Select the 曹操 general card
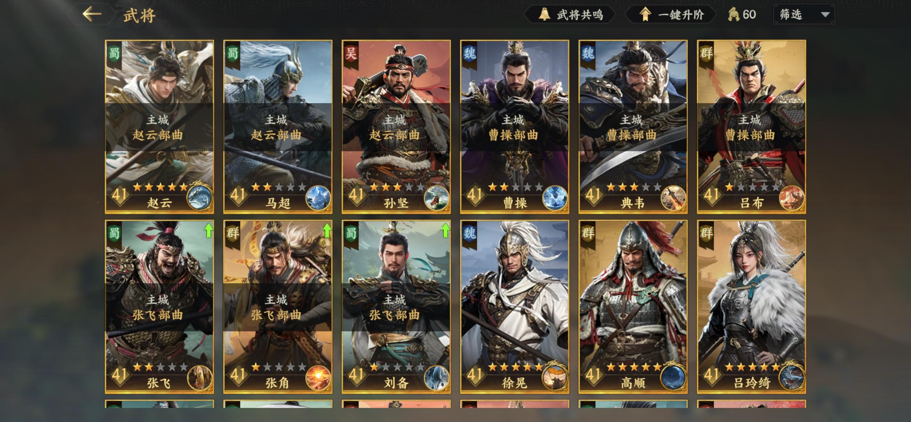The width and height of the screenshot is (911, 422). pyautogui.click(x=514, y=127)
